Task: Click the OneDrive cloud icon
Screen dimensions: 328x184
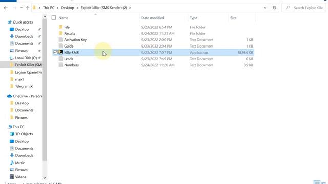Action: [x=9, y=96]
